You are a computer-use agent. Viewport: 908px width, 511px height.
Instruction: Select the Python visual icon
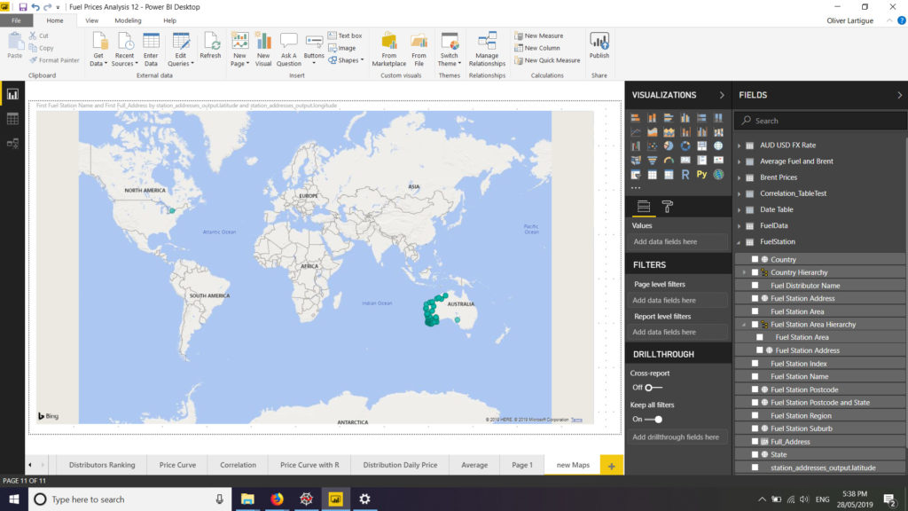[x=701, y=175]
